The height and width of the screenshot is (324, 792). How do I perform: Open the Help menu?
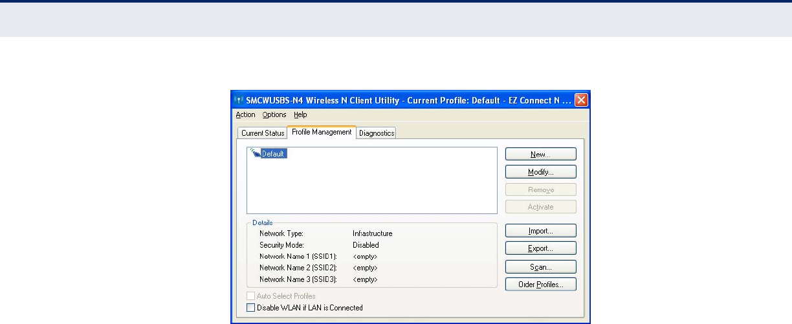[300, 114]
